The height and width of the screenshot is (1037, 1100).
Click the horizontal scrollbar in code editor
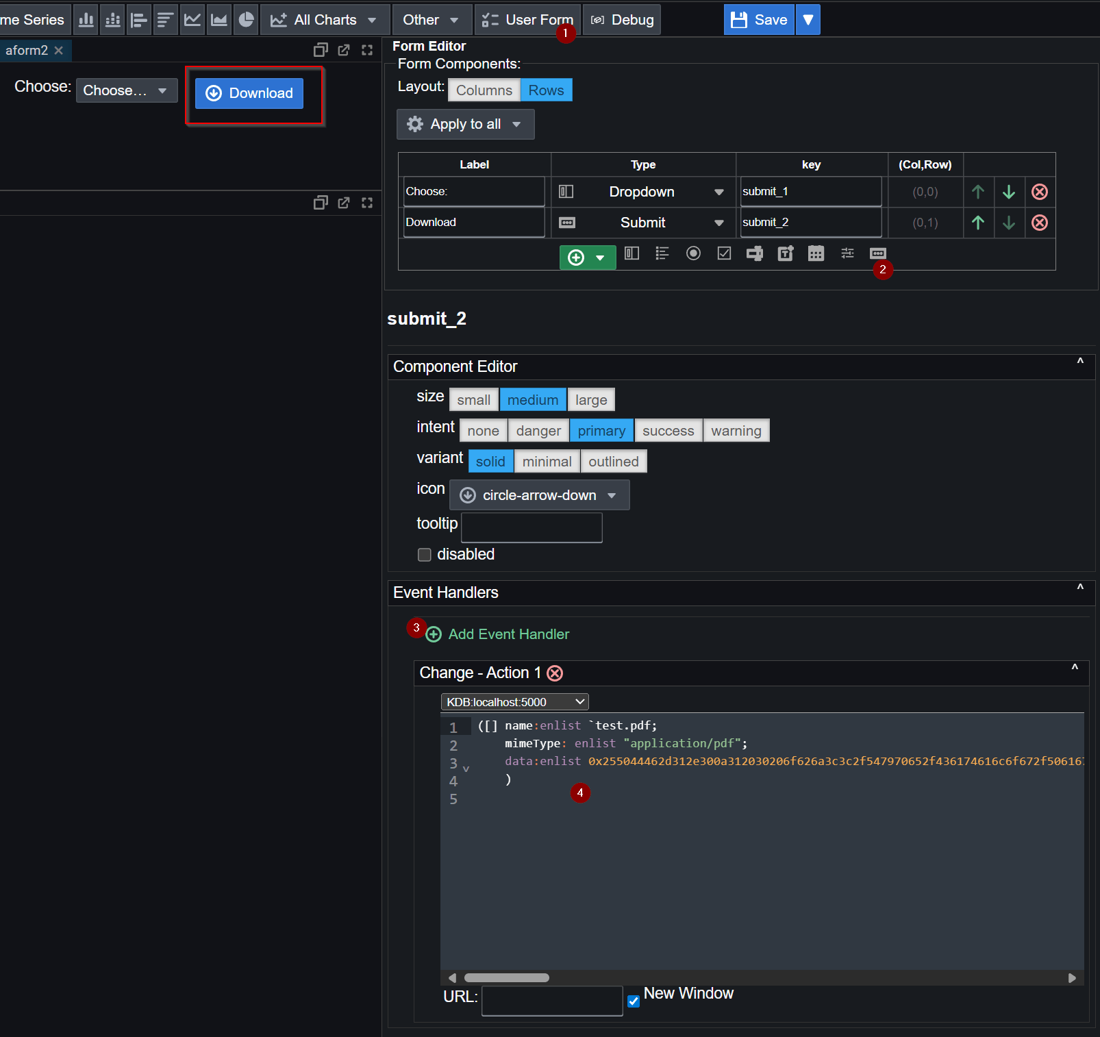tap(507, 977)
